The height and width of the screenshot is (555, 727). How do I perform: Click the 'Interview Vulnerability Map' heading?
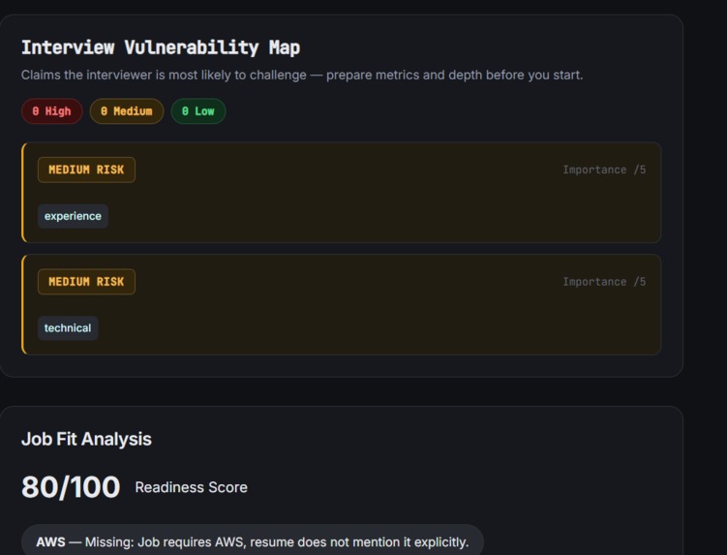coord(161,47)
